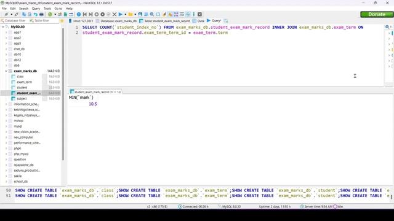Click the Load SQL file folder icon
Image resolution: width=394 pixels, height=221 pixels.
[131, 14]
